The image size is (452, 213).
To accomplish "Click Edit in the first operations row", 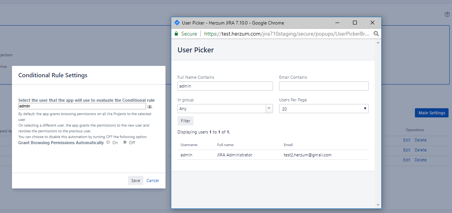I will click(406, 140).
